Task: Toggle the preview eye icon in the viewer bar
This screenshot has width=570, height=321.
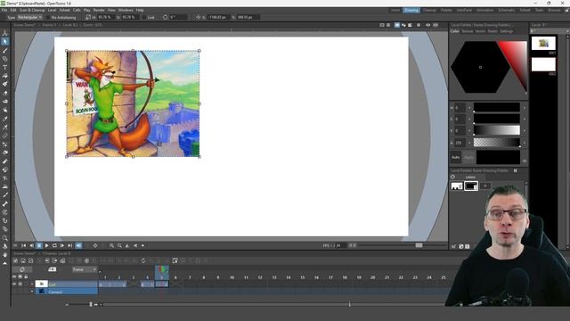Action: tap(427, 25)
